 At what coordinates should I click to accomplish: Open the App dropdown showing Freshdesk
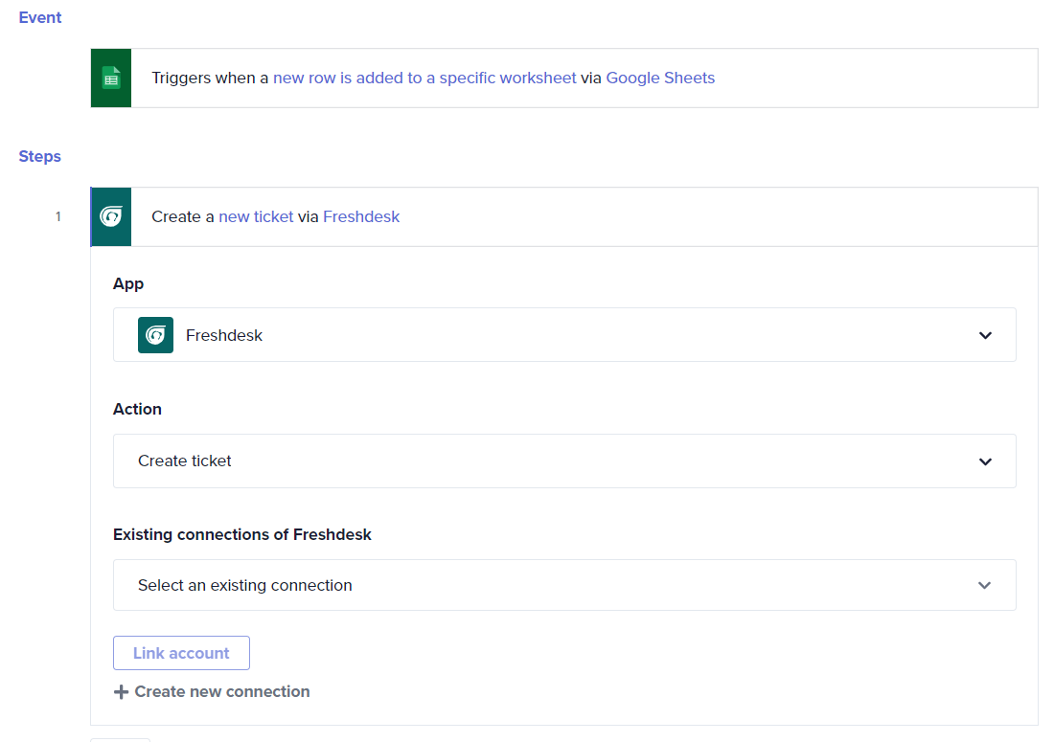(x=564, y=335)
